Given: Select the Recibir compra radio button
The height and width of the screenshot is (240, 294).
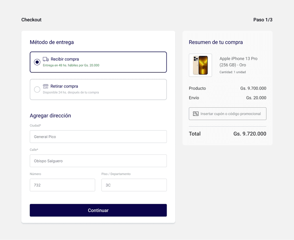Looking at the screenshot, I should click(x=37, y=62).
